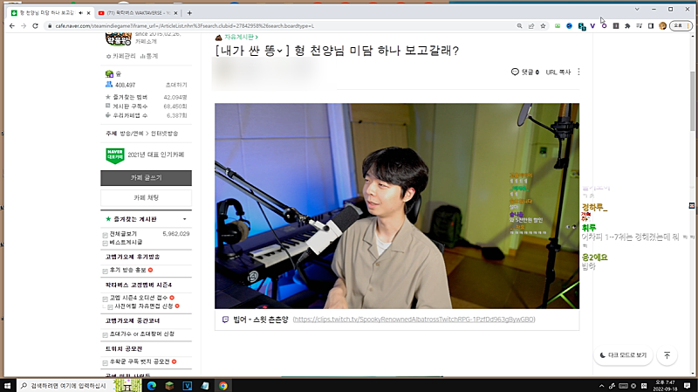698x392 pixels.
Task: Click URL 복사 to copy link
Action: tap(558, 72)
